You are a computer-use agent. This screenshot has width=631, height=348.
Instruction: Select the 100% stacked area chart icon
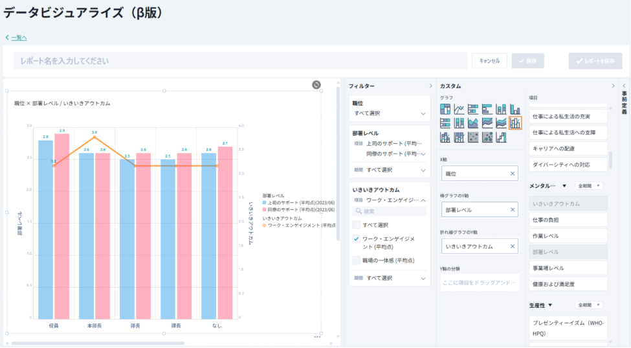coord(487,123)
